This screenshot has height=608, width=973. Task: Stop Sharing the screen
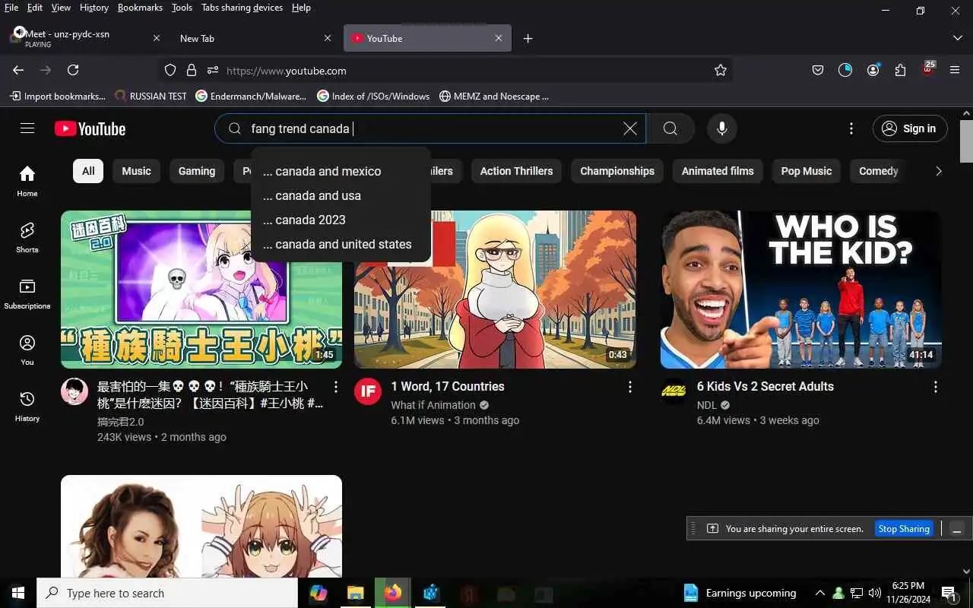click(904, 528)
